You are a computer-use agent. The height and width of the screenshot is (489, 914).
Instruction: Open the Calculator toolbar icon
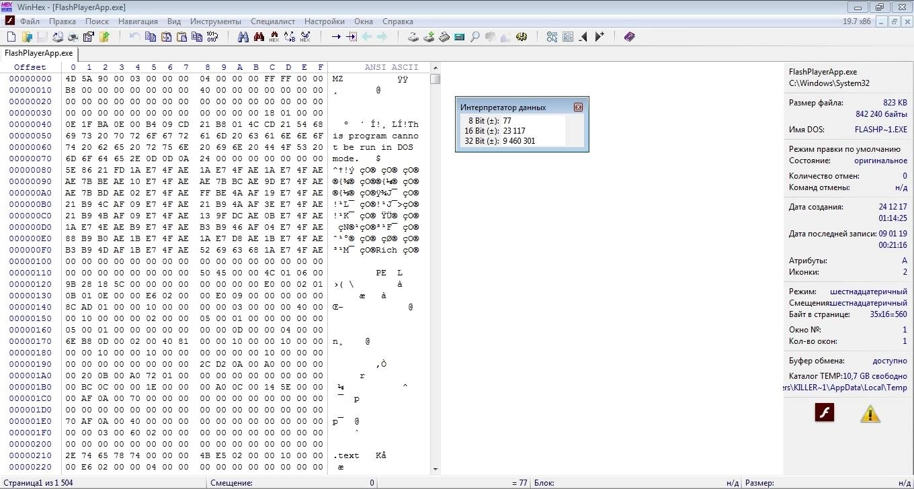pyautogui.click(x=460, y=37)
